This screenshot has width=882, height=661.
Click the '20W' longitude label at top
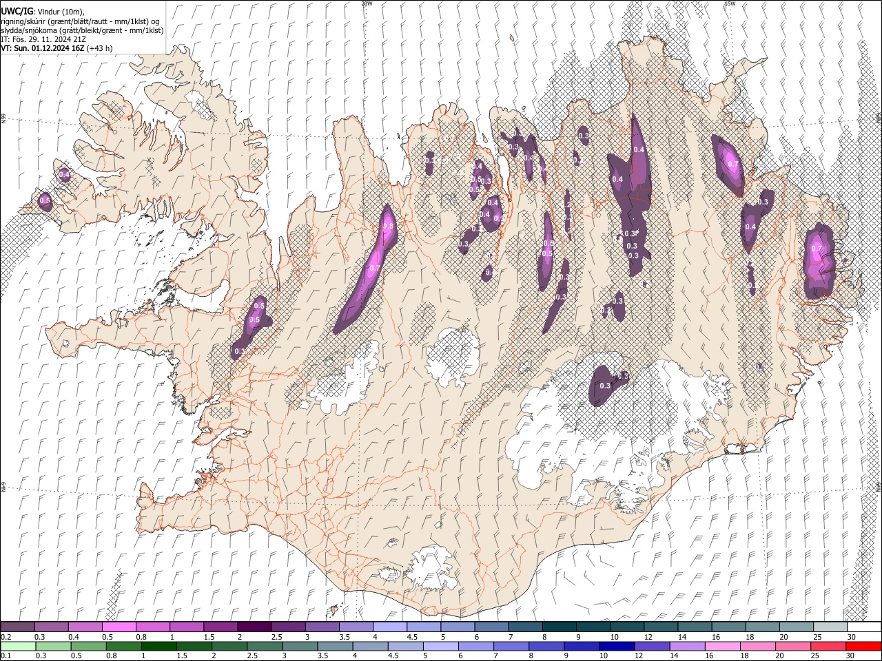(x=367, y=3)
